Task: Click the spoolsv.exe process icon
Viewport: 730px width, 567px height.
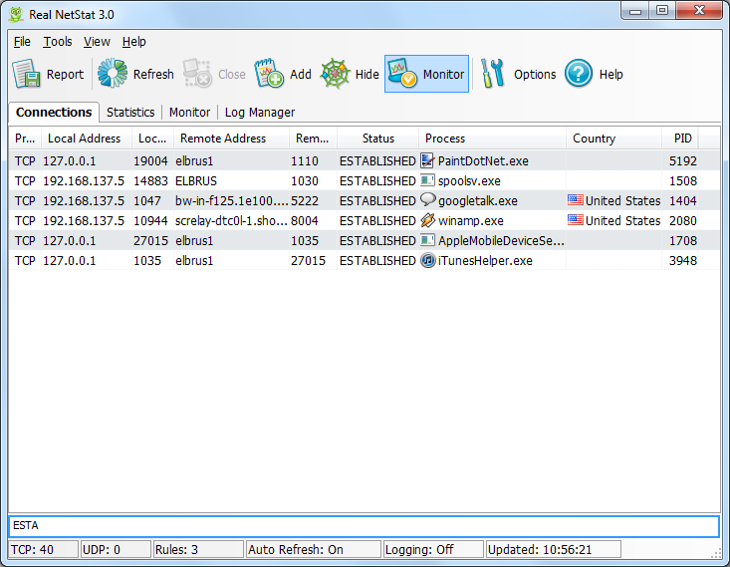Action: point(427,180)
